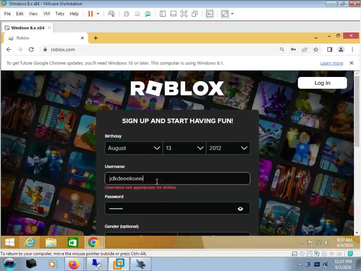Revert to snapshot using the orange clock icon
361x271 pixels.
click(137, 14)
